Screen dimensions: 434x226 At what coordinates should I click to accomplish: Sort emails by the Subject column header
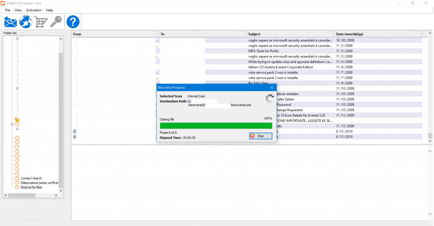pos(290,34)
